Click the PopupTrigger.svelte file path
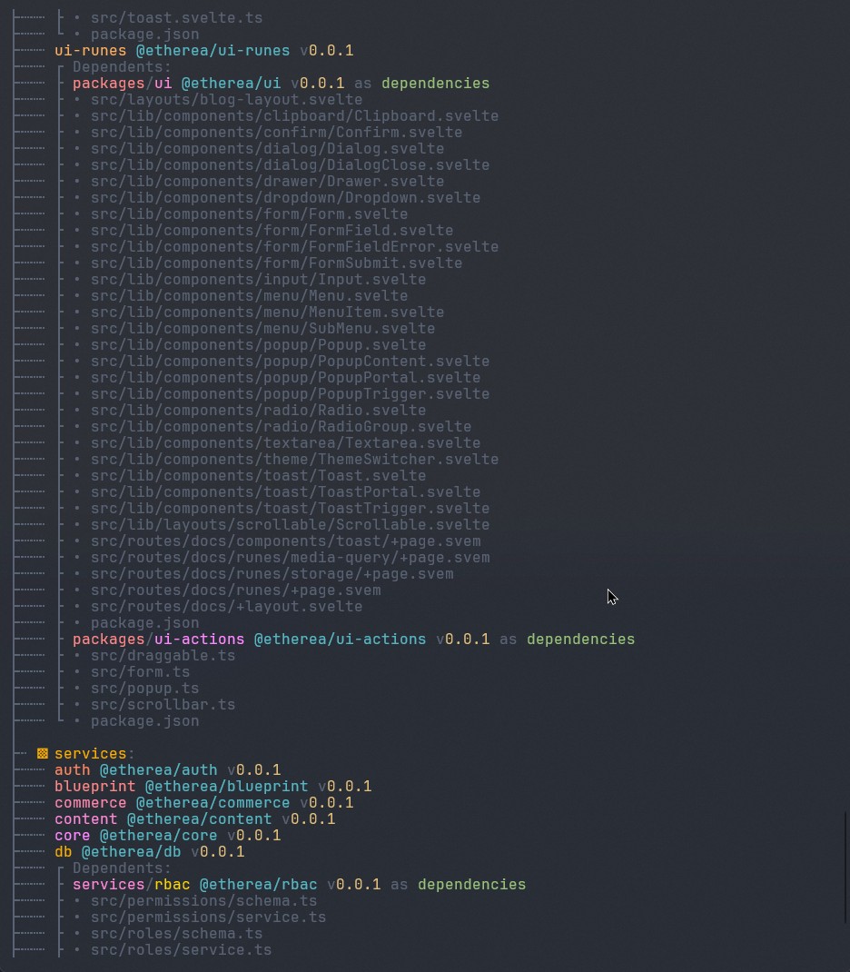The image size is (850, 972). point(290,394)
